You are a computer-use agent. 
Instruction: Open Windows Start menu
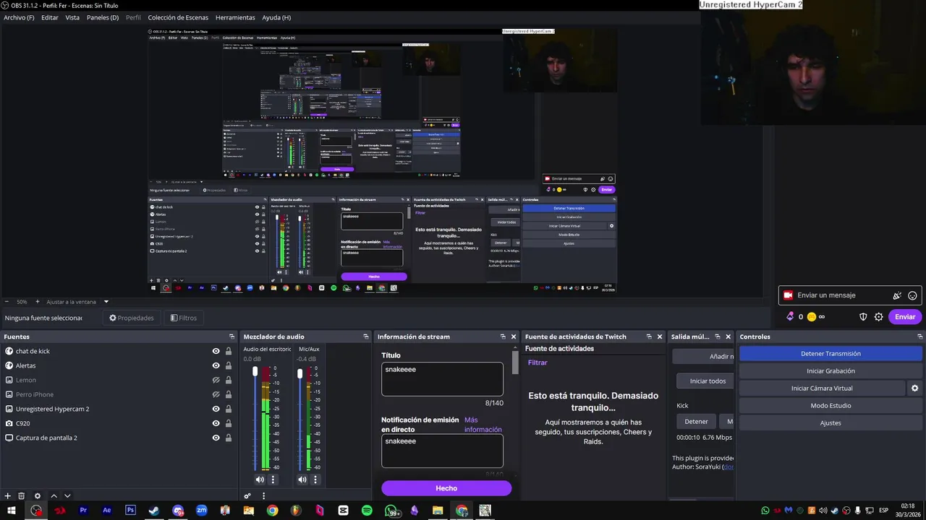12,511
